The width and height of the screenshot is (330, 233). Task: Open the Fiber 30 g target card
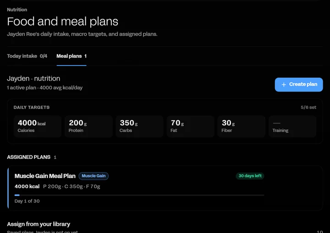[x=242, y=126]
